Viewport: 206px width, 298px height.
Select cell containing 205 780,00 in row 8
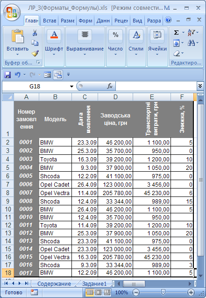point(115,193)
